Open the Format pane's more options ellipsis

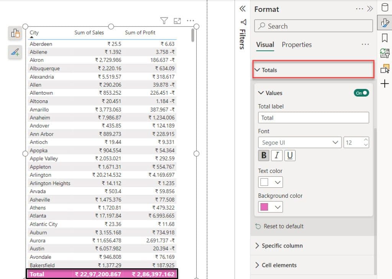(359, 9)
